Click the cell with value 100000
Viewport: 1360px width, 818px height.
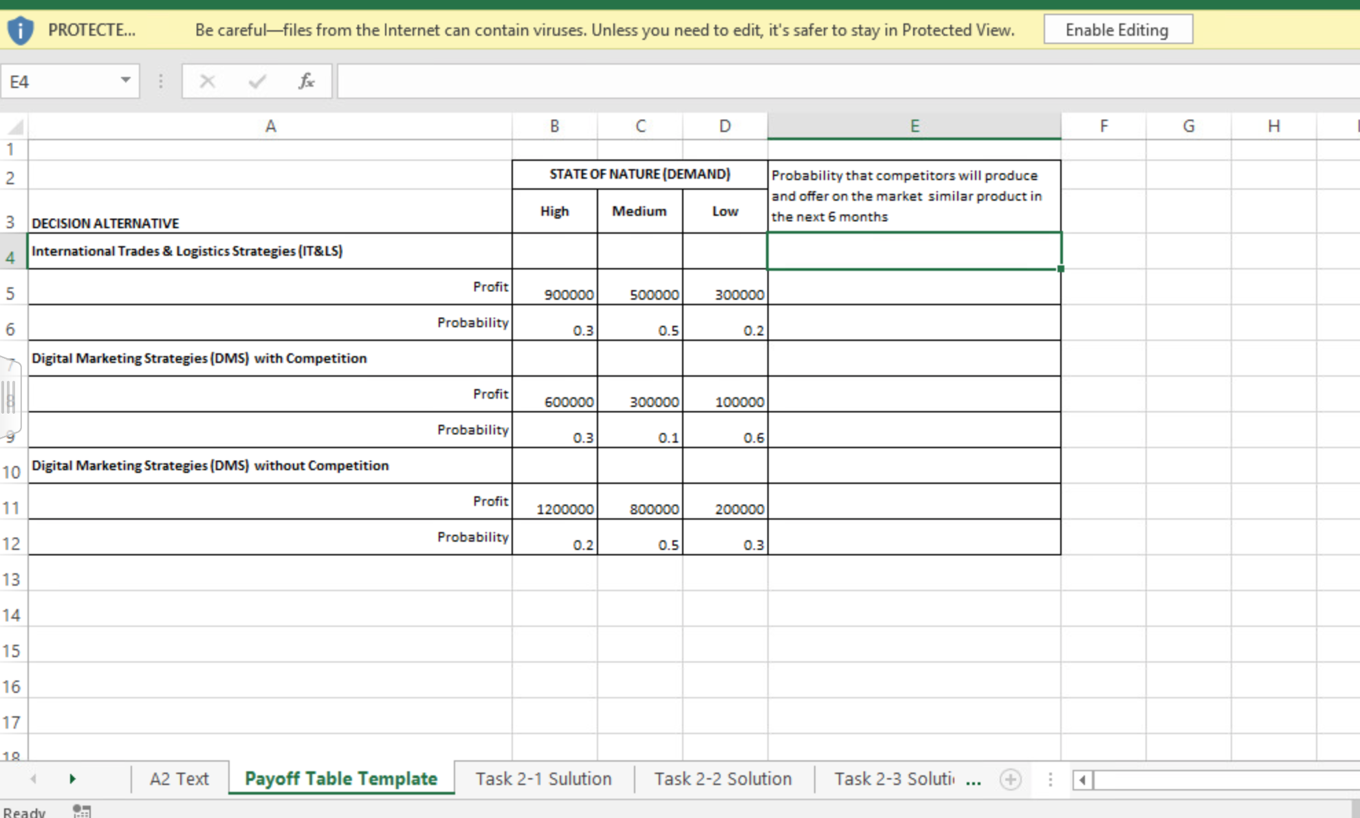coord(725,395)
